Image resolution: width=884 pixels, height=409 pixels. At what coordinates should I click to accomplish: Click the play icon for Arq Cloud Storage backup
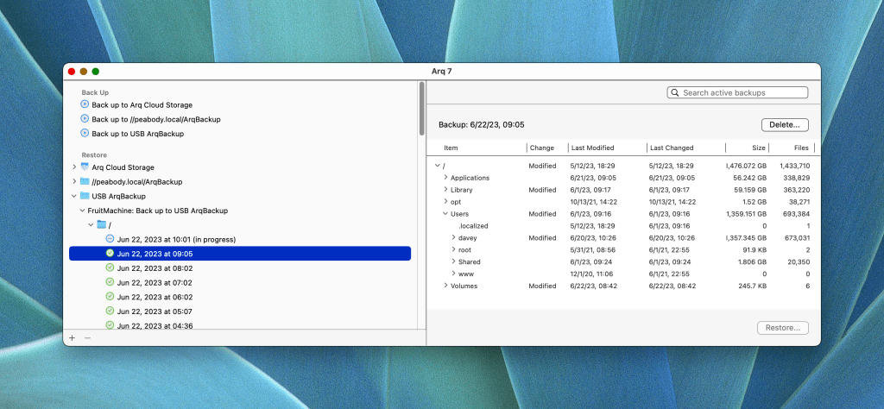point(85,104)
